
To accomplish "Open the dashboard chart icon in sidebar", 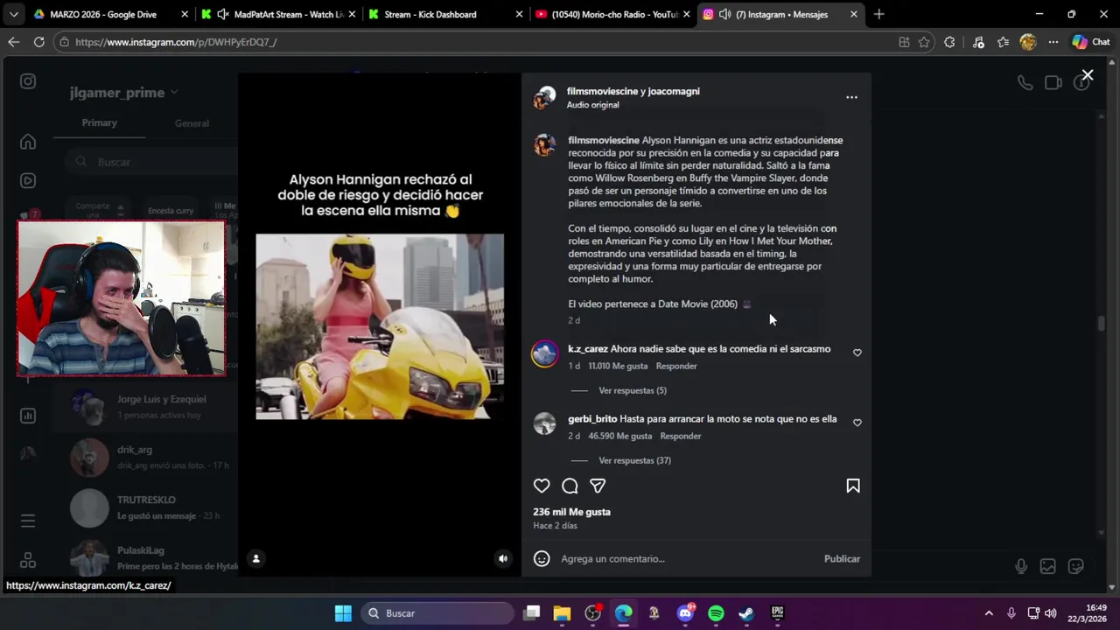I will [x=28, y=416].
